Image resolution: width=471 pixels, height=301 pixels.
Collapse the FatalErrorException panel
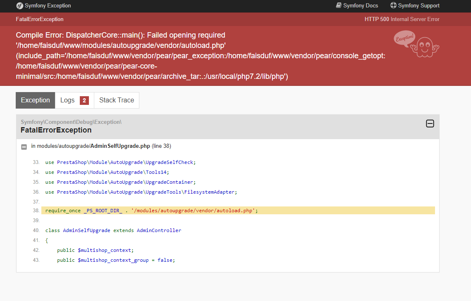click(x=430, y=123)
